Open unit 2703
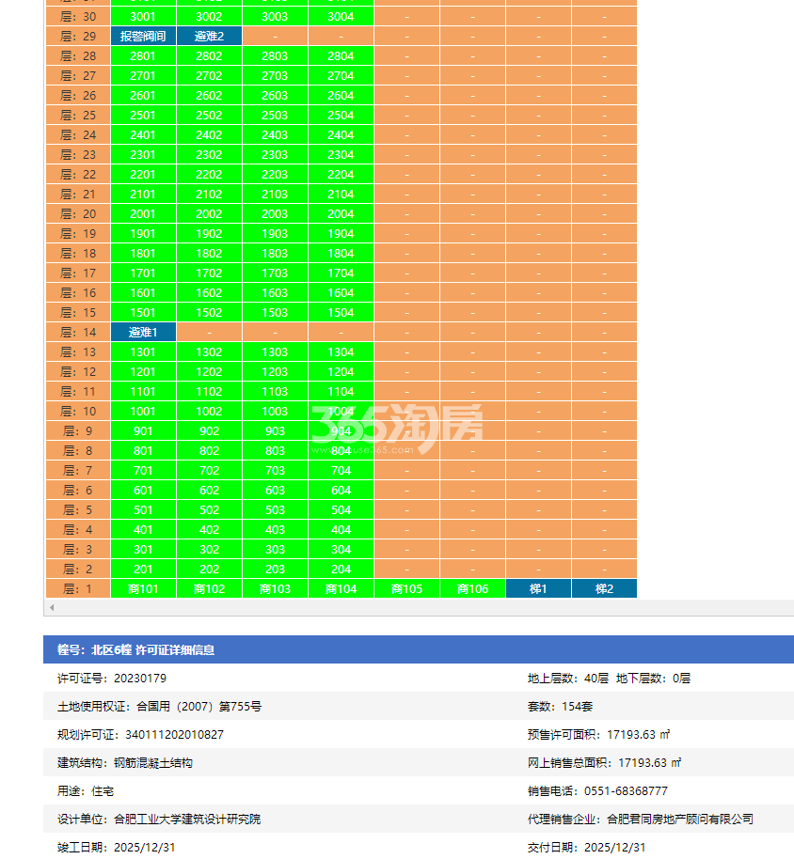The height and width of the screenshot is (859, 794). tap(276, 75)
